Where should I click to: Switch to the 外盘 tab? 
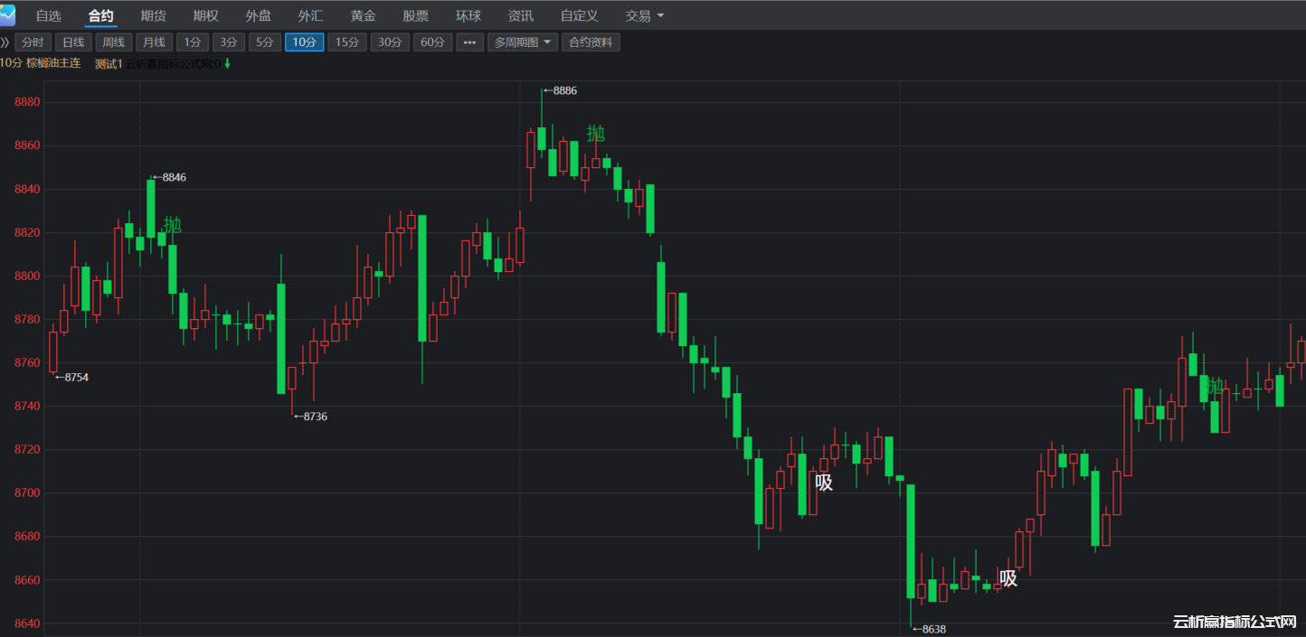[259, 16]
